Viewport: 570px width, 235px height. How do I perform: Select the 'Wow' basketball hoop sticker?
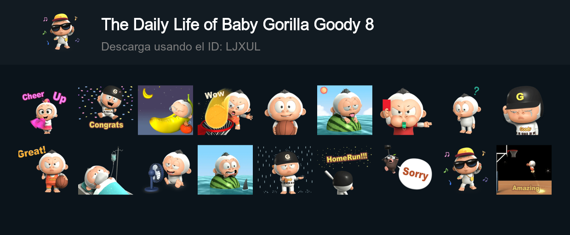point(225,110)
